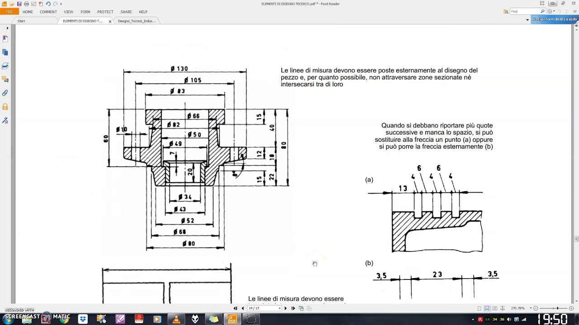
Task: Open Dropbox from the taskbar
Action: pos(83,319)
